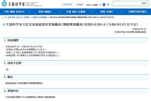Click the line 大臣官房総務課で行う秘書業務
151x101 pixels.
pyautogui.click(x=30, y=97)
